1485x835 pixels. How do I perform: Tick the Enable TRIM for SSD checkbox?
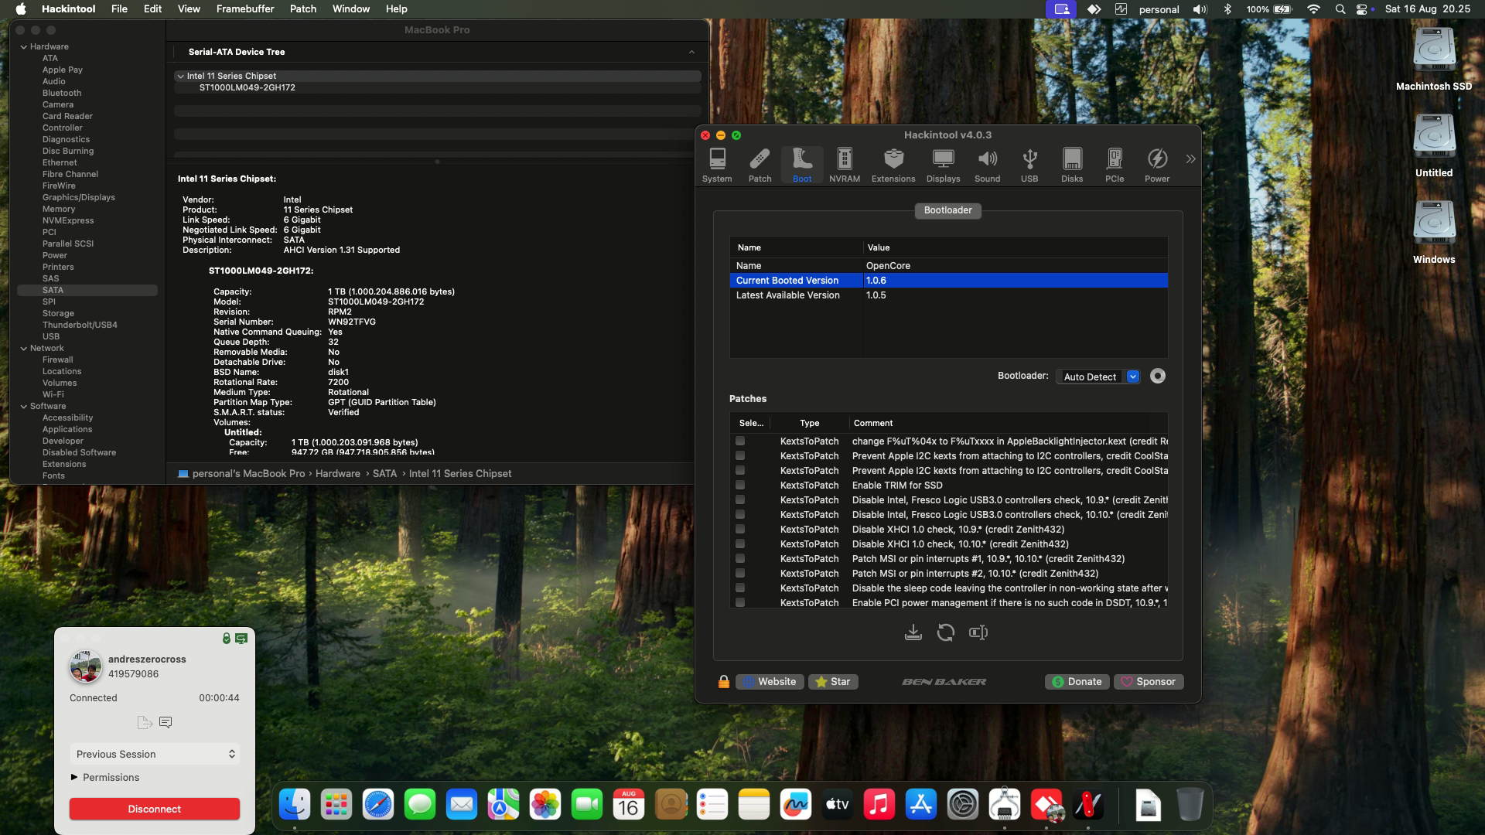pos(740,485)
